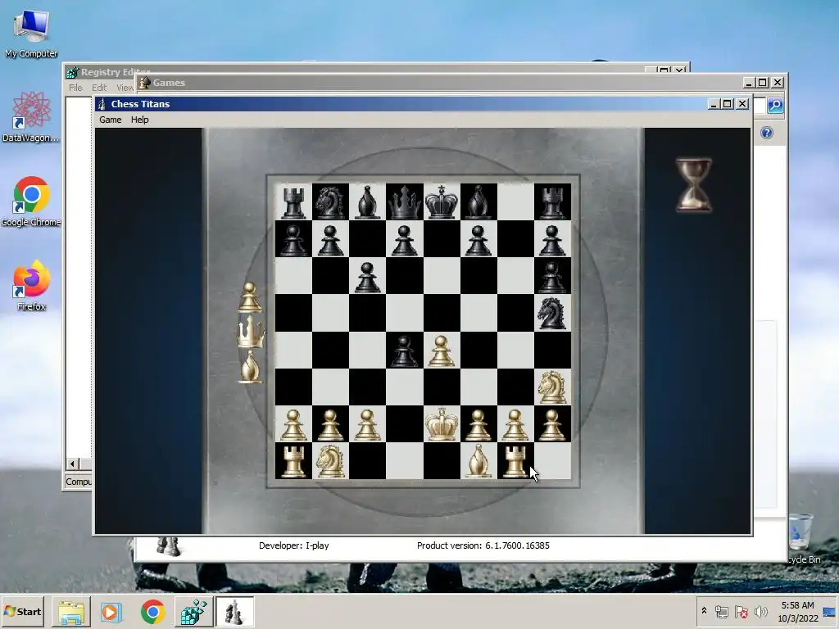This screenshot has height=629, width=839.
Task: Open the Help menu in Chess Titans
Action: 139,120
